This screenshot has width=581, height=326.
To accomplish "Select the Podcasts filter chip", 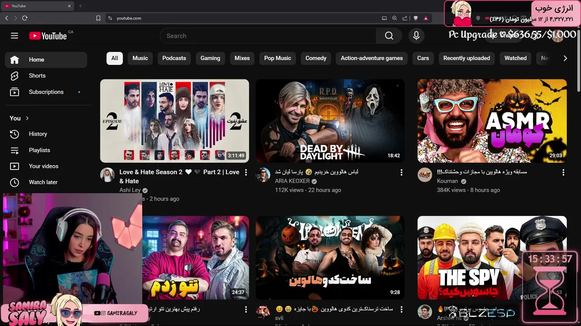I will coord(174,58).
